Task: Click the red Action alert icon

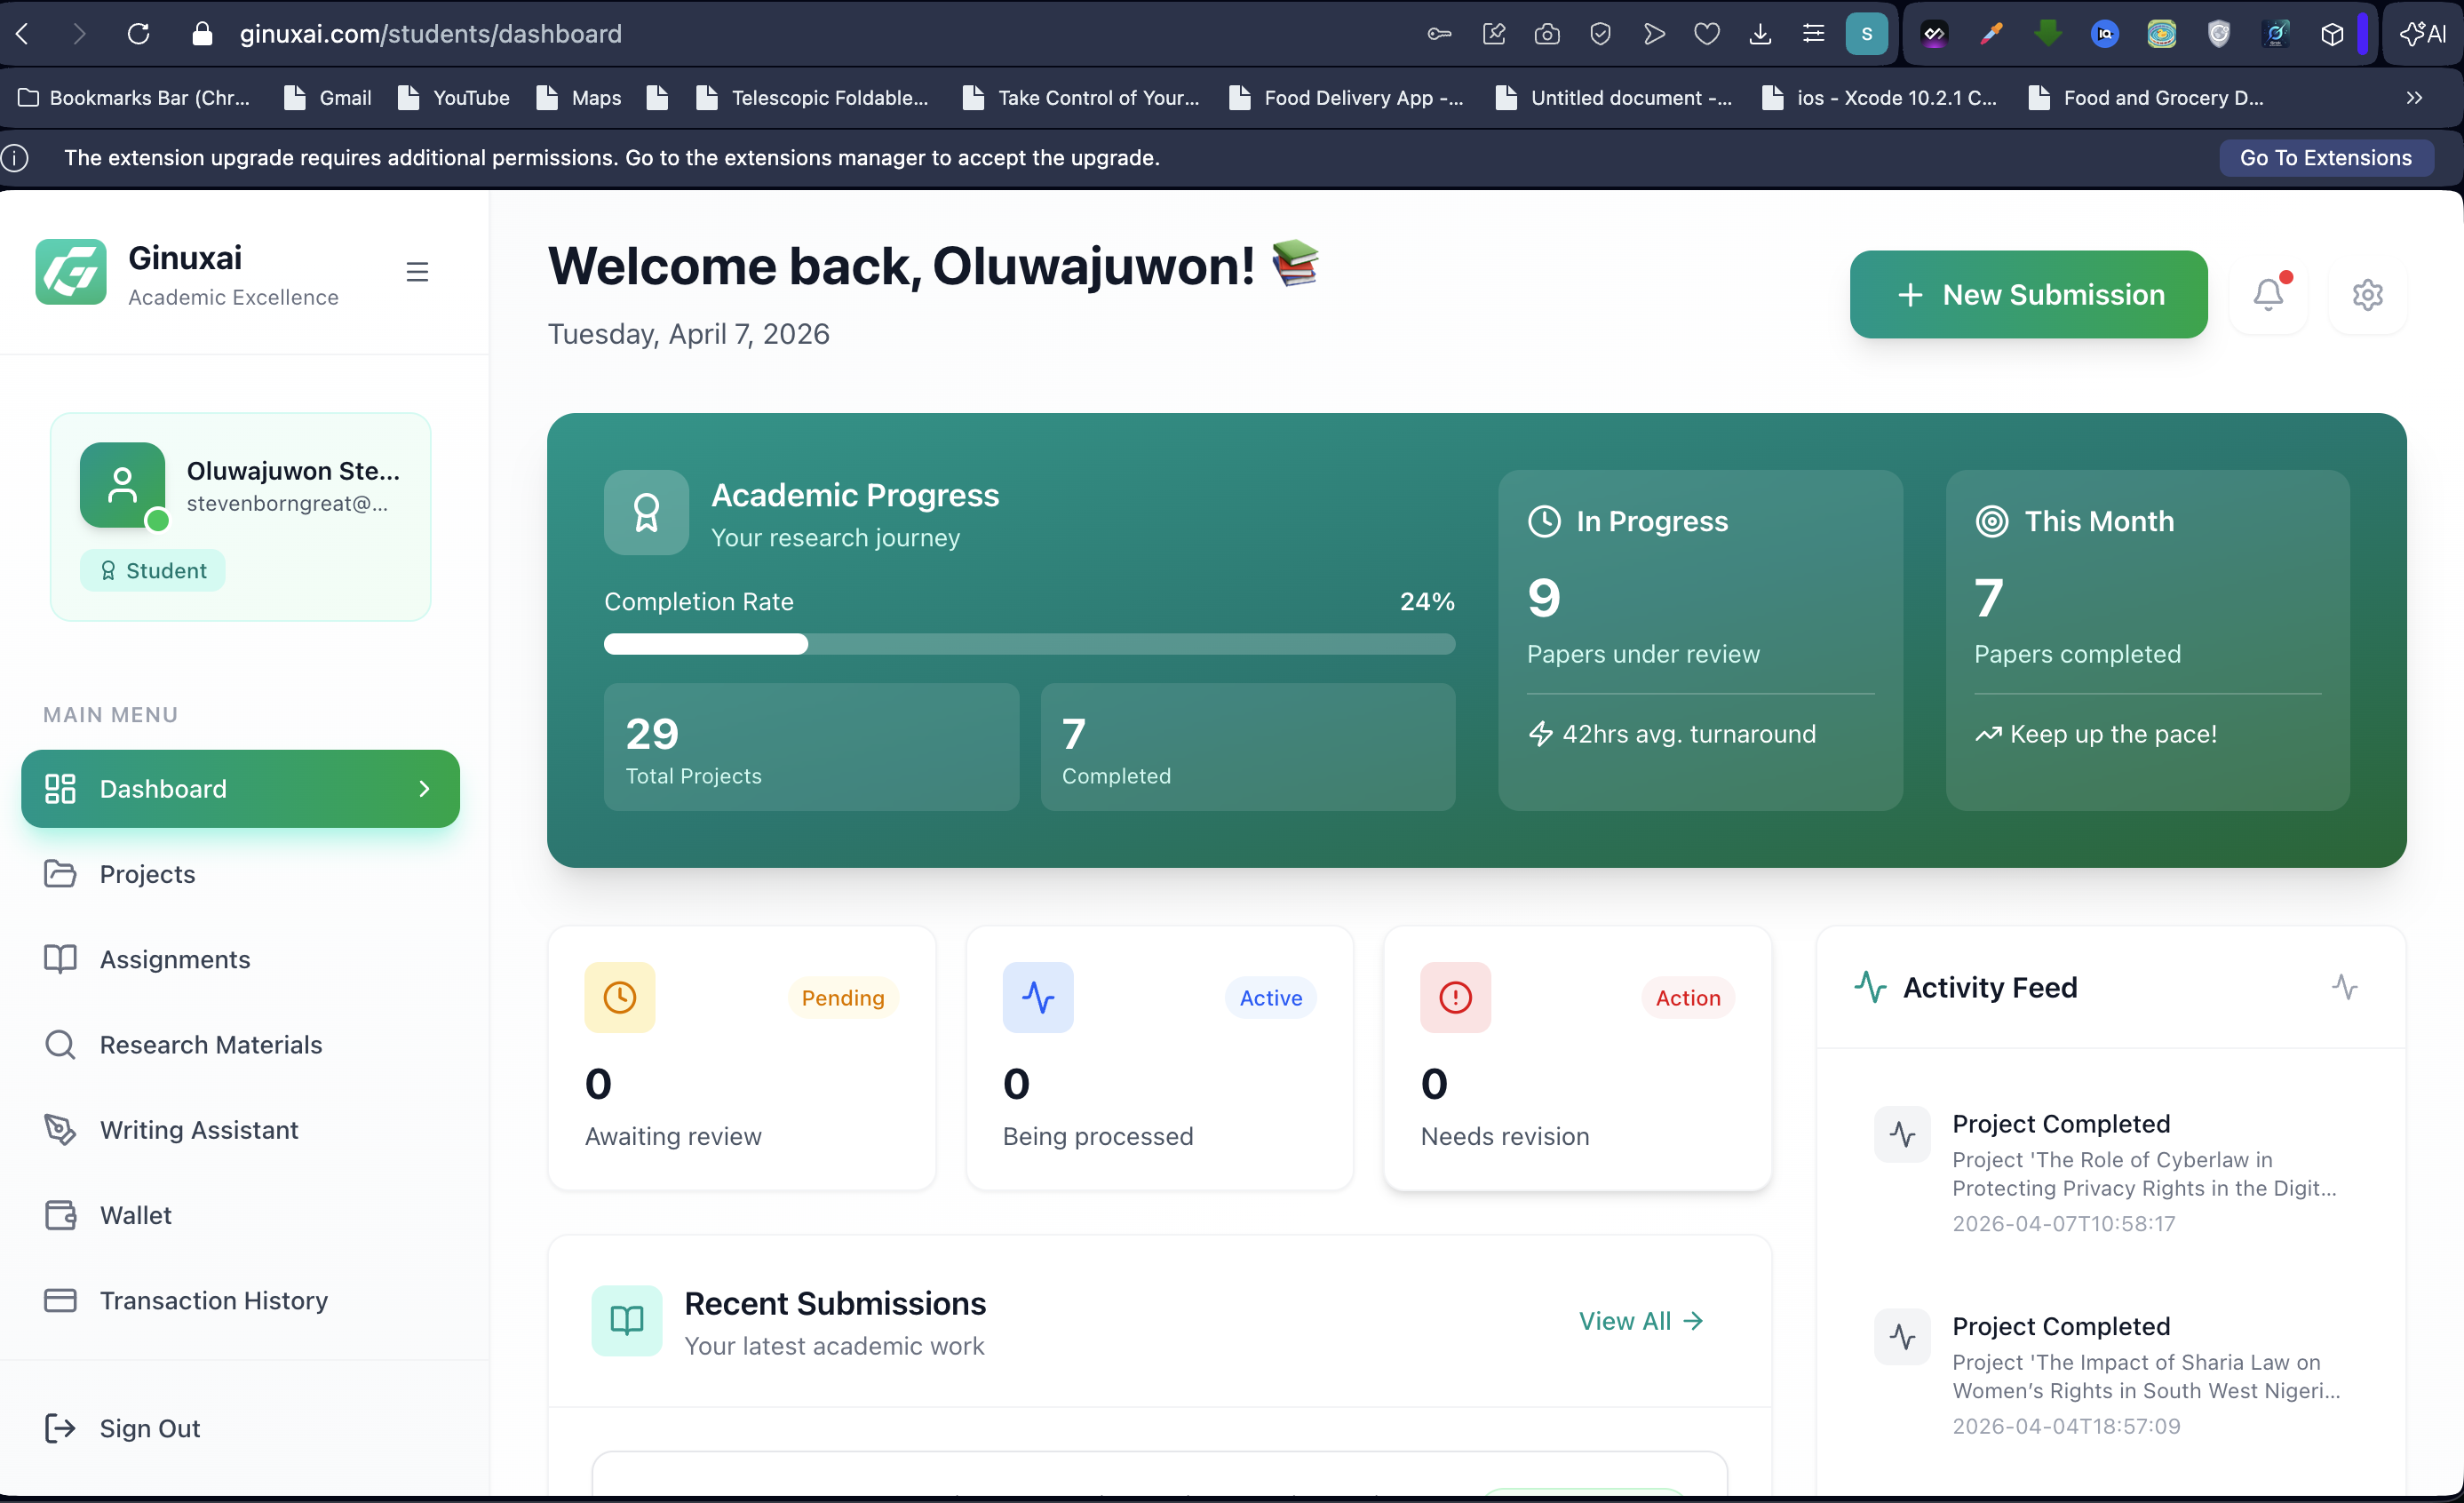Action: pyautogui.click(x=1455, y=997)
